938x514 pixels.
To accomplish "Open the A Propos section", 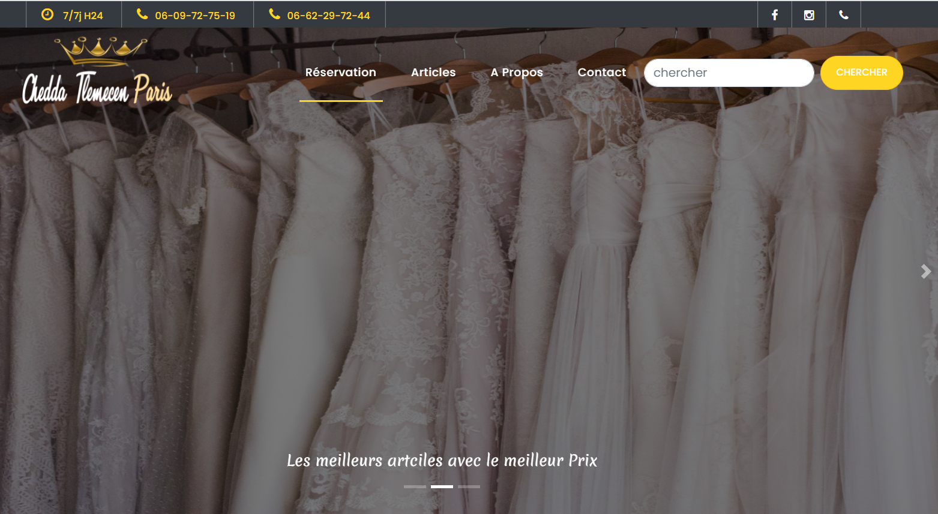I will [x=517, y=72].
